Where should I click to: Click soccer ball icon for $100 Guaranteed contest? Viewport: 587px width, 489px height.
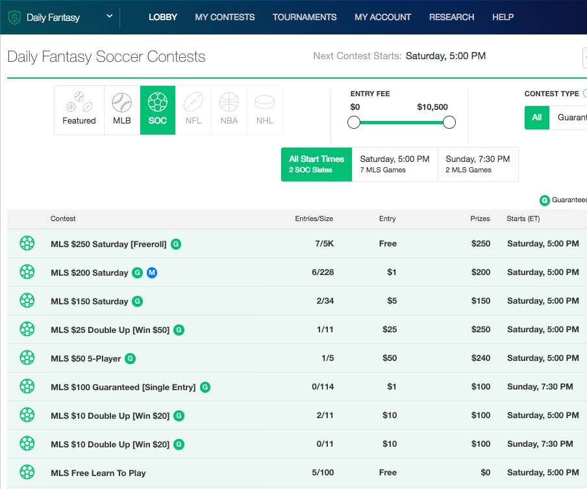(x=27, y=386)
